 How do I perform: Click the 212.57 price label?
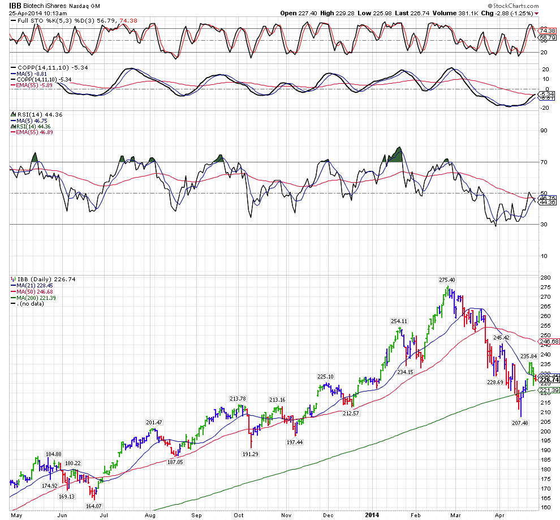point(351,413)
